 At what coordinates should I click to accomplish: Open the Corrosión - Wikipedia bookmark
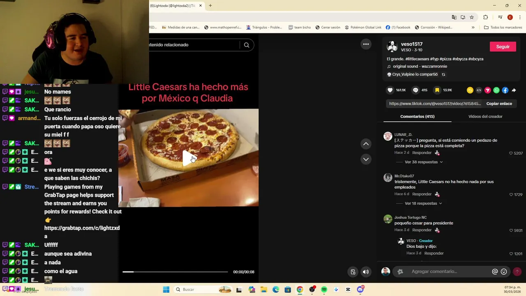point(434,28)
